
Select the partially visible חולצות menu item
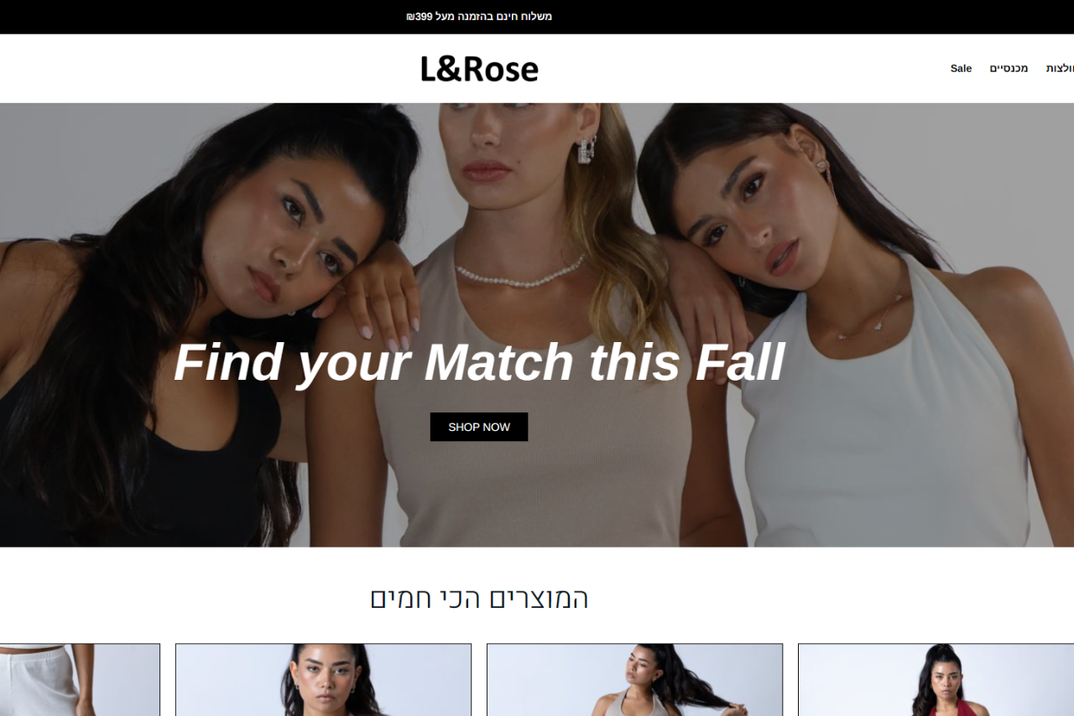1060,69
